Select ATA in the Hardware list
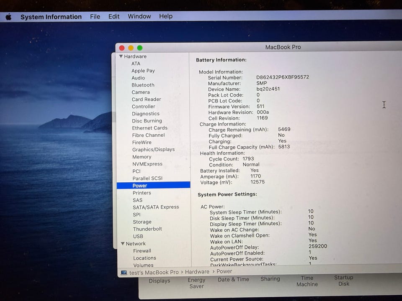402x301 pixels. 136,64
